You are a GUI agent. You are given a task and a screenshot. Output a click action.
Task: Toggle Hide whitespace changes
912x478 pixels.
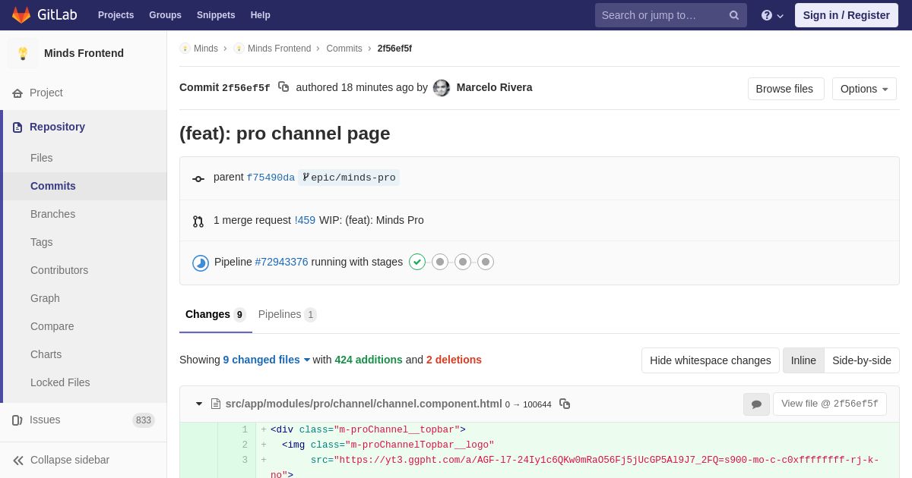(x=711, y=360)
